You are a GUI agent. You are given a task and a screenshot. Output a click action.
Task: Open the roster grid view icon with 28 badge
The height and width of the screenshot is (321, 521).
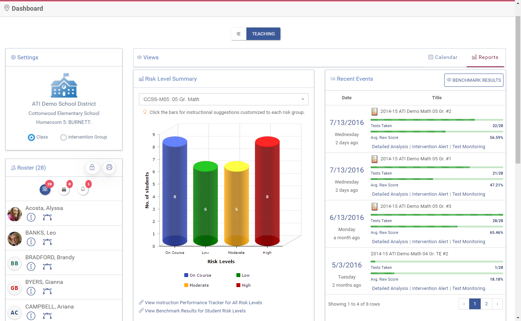[x=45, y=189]
